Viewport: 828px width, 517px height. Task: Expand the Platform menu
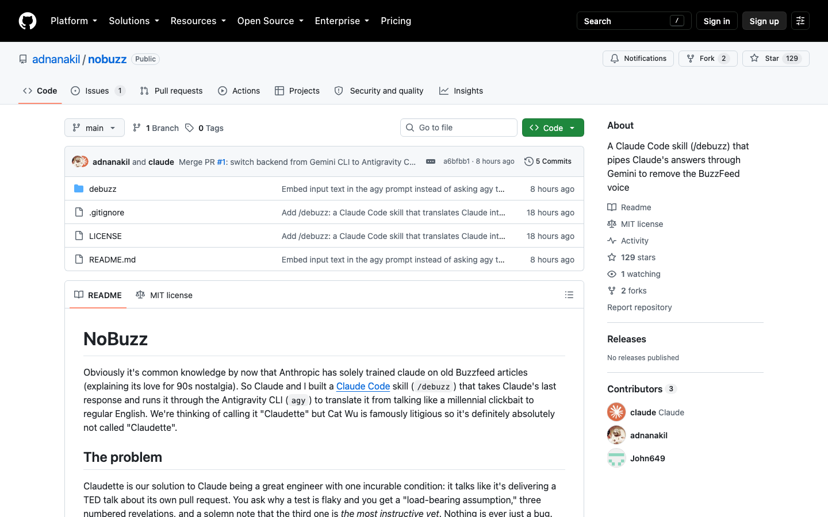click(x=74, y=21)
